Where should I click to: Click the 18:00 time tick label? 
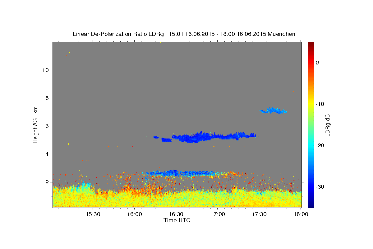(x=301, y=214)
